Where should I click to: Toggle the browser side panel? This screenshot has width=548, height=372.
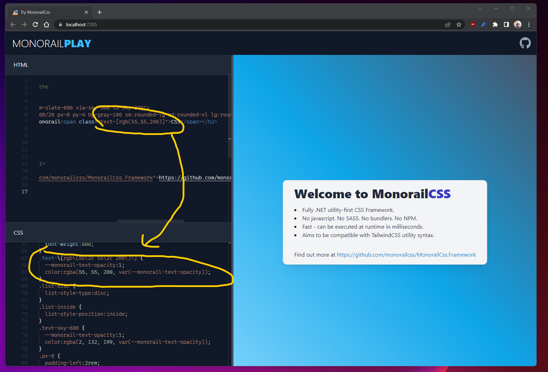[x=506, y=24]
